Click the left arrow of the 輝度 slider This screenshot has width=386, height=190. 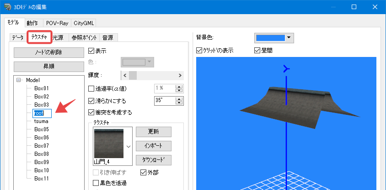[x=125, y=76]
